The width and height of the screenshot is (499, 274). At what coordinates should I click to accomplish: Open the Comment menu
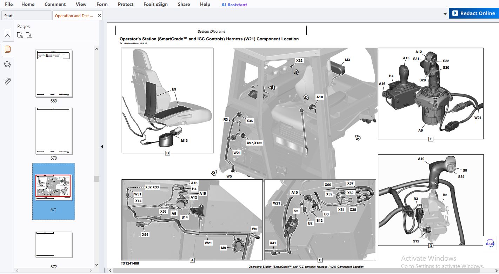pos(55,5)
